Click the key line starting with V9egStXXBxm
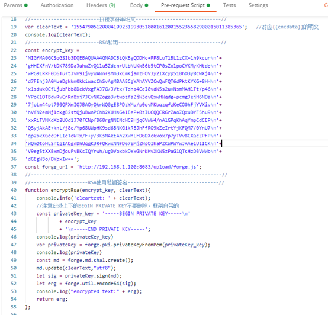The height and width of the screenshot is (315, 328). (x=123, y=152)
